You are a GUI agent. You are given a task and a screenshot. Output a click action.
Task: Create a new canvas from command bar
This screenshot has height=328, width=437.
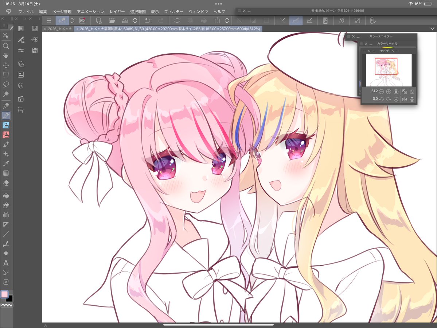pyautogui.click(x=99, y=20)
